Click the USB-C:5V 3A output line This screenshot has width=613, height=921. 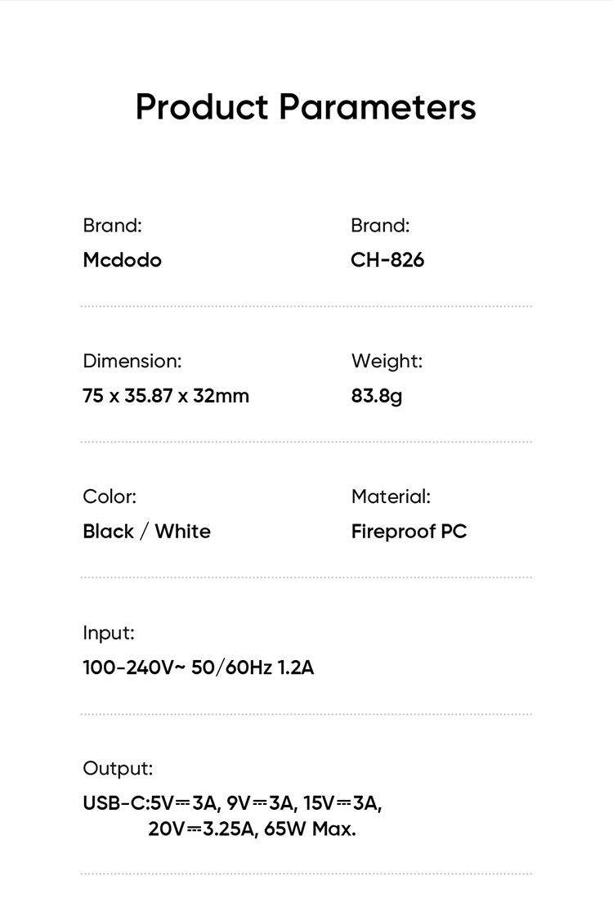[232, 803]
